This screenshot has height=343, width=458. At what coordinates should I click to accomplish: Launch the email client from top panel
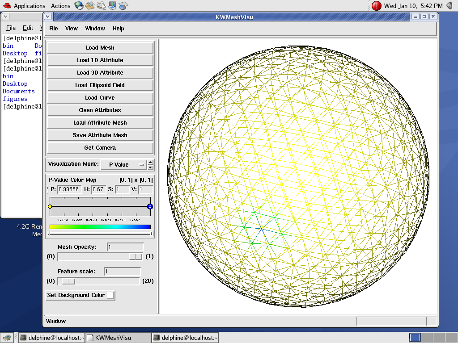[90, 6]
